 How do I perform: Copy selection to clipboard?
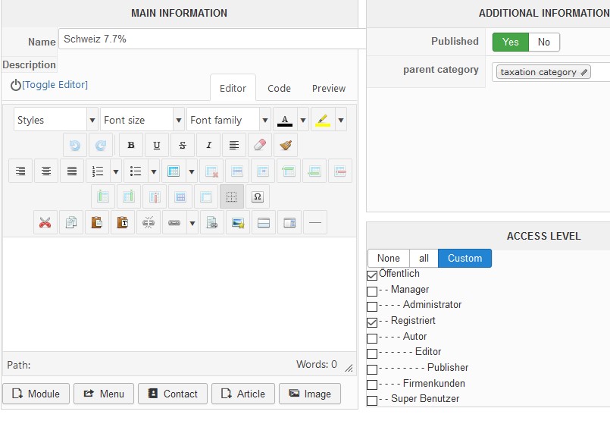pyautogui.click(x=71, y=223)
